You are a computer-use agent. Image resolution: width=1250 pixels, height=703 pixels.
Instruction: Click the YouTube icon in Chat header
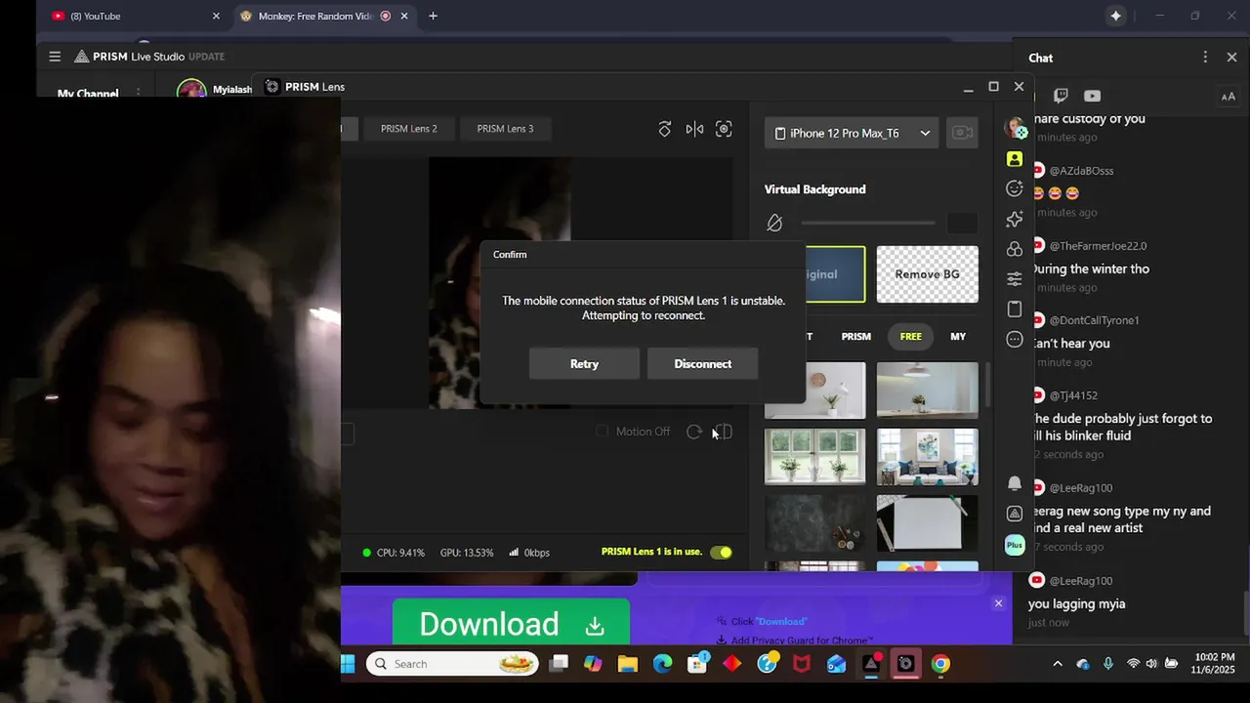(1092, 96)
